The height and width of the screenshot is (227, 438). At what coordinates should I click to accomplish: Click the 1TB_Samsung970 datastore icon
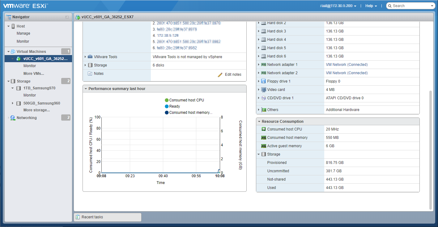click(19, 88)
